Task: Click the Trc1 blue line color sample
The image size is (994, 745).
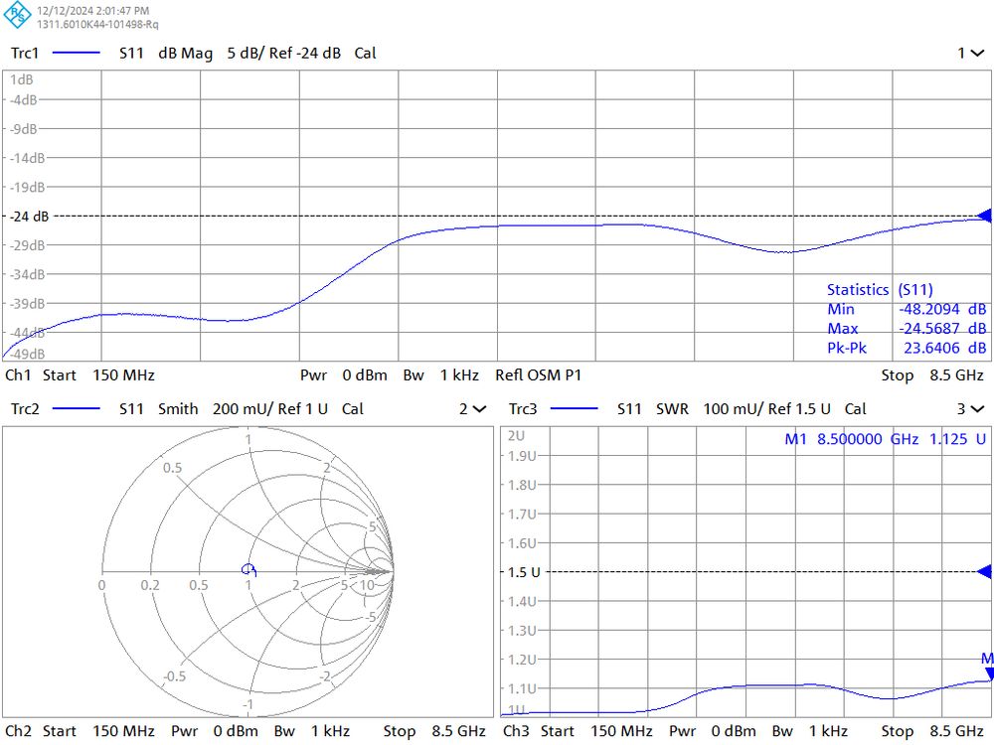Action: [77, 54]
